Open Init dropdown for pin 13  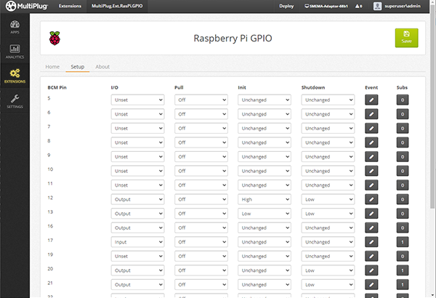click(x=265, y=214)
